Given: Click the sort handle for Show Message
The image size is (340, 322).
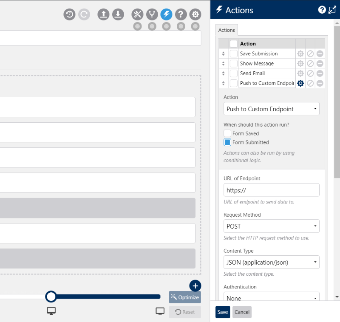Looking at the screenshot, I should (x=224, y=63).
